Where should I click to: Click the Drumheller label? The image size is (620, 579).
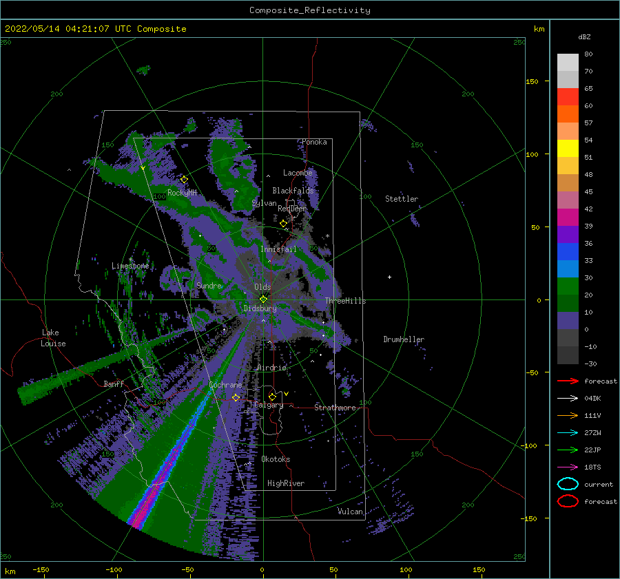pyautogui.click(x=404, y=339)
